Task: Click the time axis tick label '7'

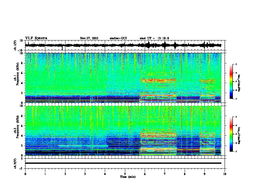Action: (x=165, y=174)
